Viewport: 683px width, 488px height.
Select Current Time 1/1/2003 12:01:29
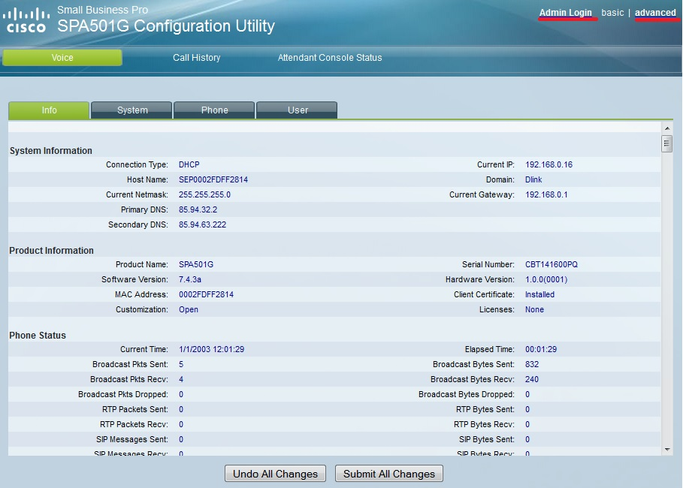(x=212, y=349)
